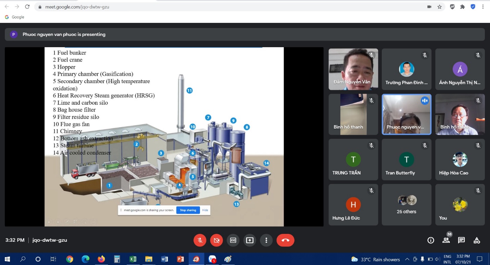Show the participants list of 38 people
Viewport: 490px width, 265px height.
[x=446, y=240]
